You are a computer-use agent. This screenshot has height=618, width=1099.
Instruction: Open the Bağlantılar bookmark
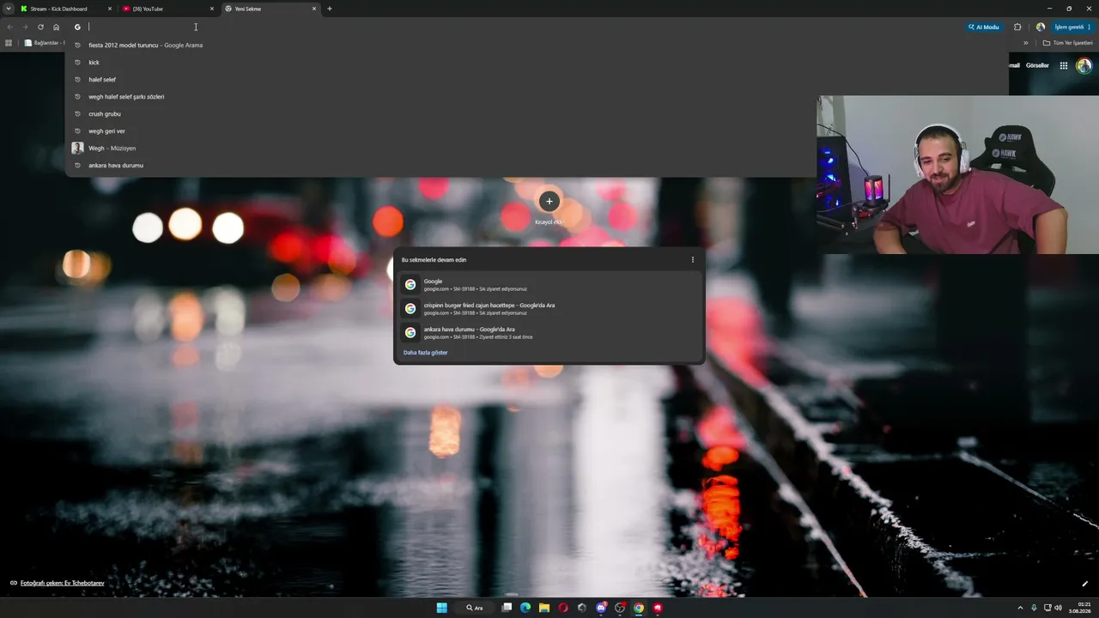click(45, 43)
